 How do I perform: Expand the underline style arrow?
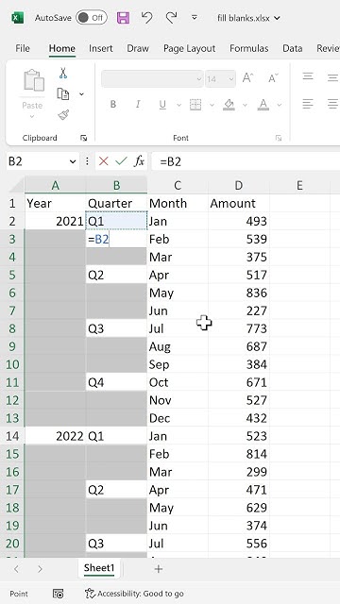tap(178, 105)
